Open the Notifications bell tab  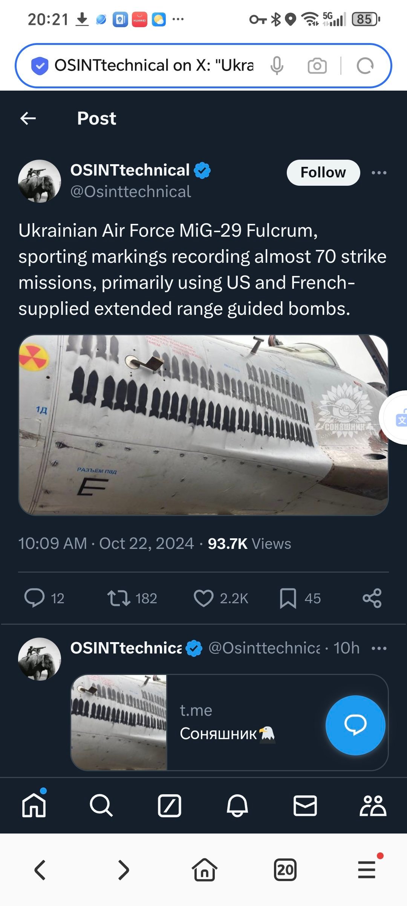coord(237,805)
